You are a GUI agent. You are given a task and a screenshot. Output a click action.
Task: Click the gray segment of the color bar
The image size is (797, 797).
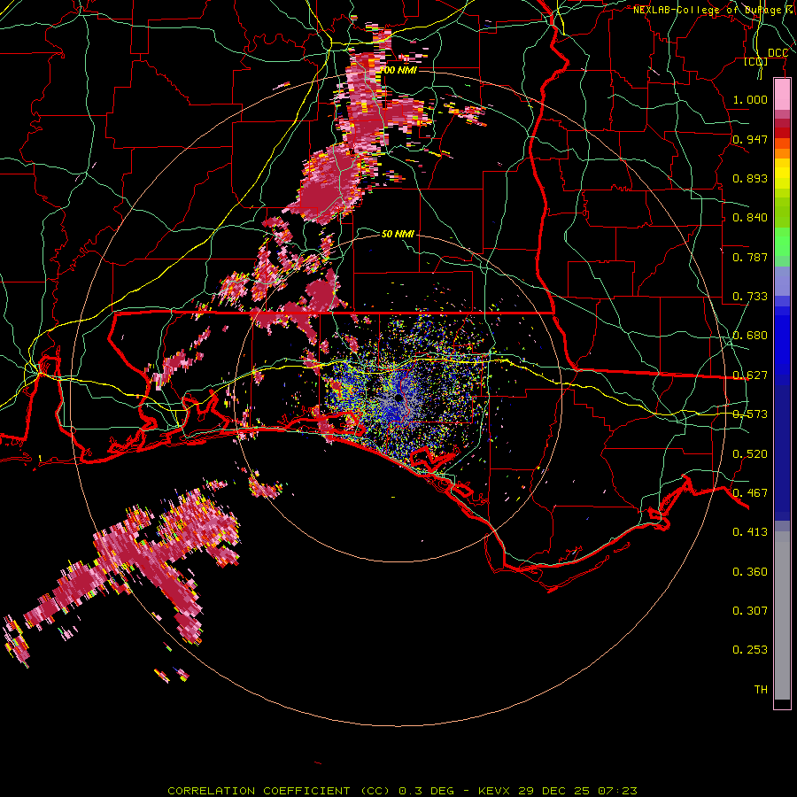point(782,615)
